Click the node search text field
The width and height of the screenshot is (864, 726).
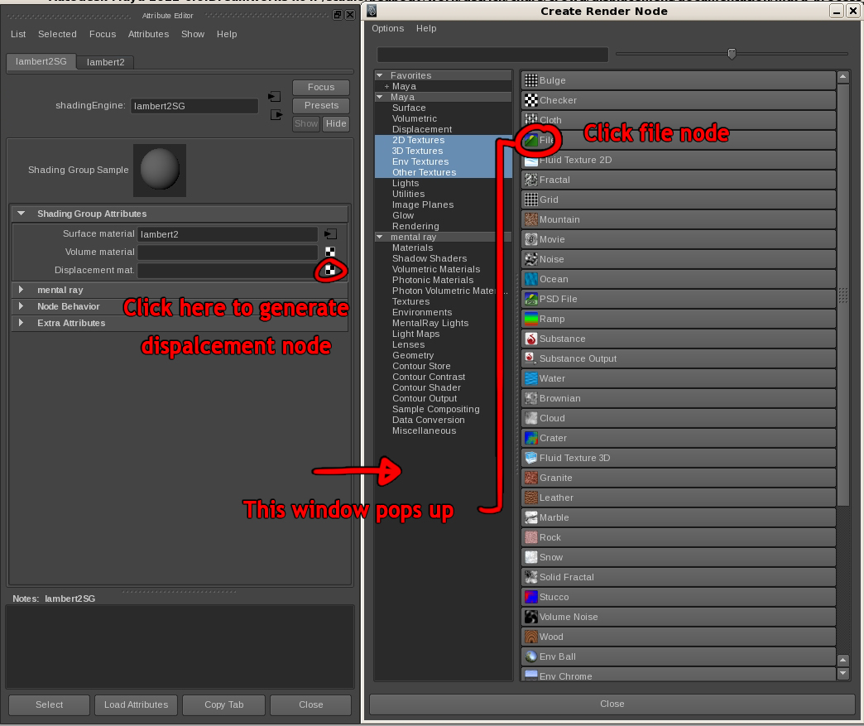[x=492, y=55]
